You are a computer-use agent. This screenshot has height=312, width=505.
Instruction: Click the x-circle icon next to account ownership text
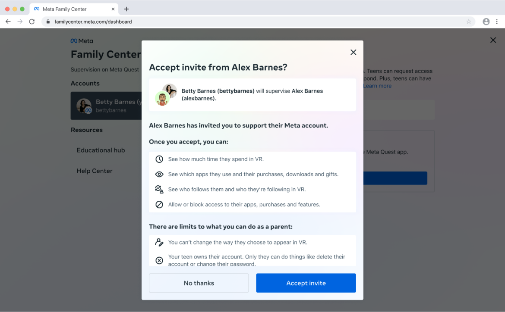(160, 260)
